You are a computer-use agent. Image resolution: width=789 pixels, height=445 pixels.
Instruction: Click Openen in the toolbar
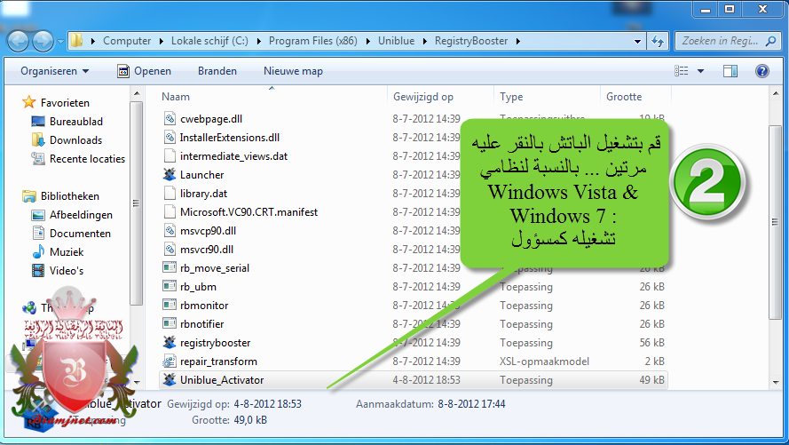pyautogui.click(x=145, y=71)
